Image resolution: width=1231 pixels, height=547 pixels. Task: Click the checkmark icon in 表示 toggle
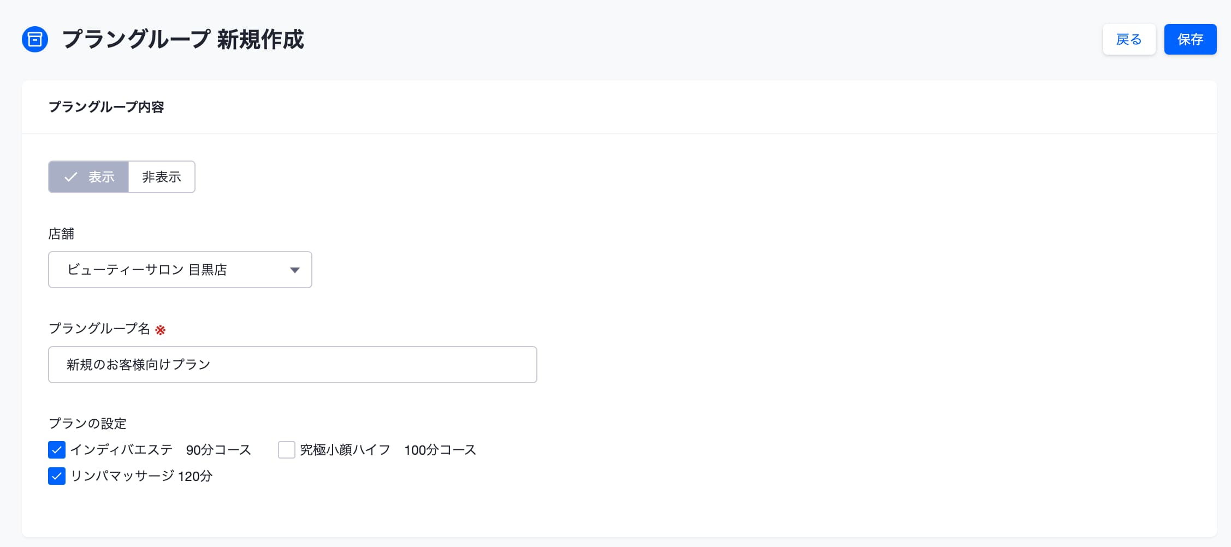coord(70,177)
